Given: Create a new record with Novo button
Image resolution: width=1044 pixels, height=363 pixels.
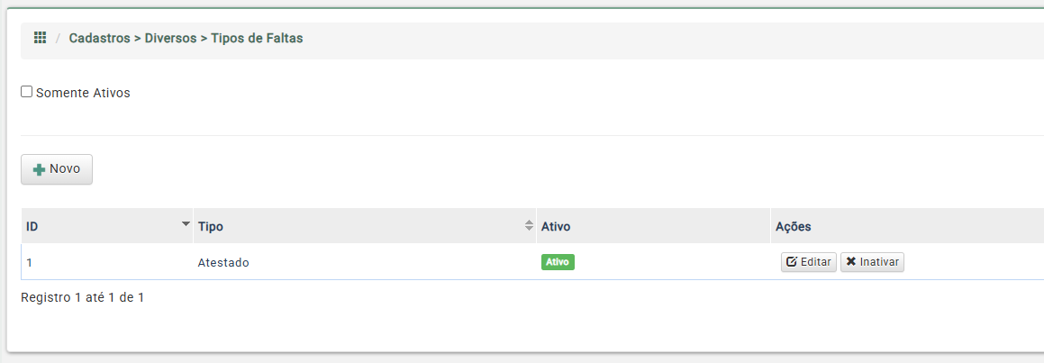Looking at the screenshot, I should point(57,169).
